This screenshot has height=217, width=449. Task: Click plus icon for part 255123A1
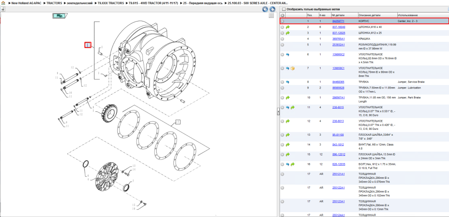[282, 202]
